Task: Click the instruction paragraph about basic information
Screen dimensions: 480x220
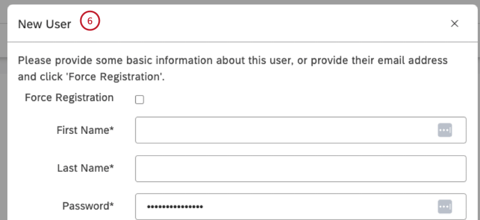Action: (233, 68)
